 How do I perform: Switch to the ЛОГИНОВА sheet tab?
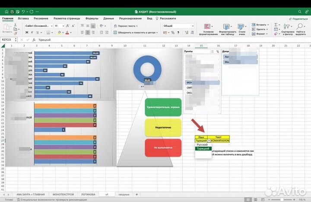pos(88,195)
